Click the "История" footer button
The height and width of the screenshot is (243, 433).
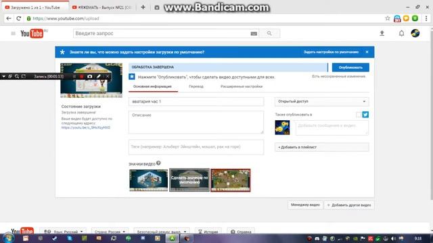click(208, 232)
